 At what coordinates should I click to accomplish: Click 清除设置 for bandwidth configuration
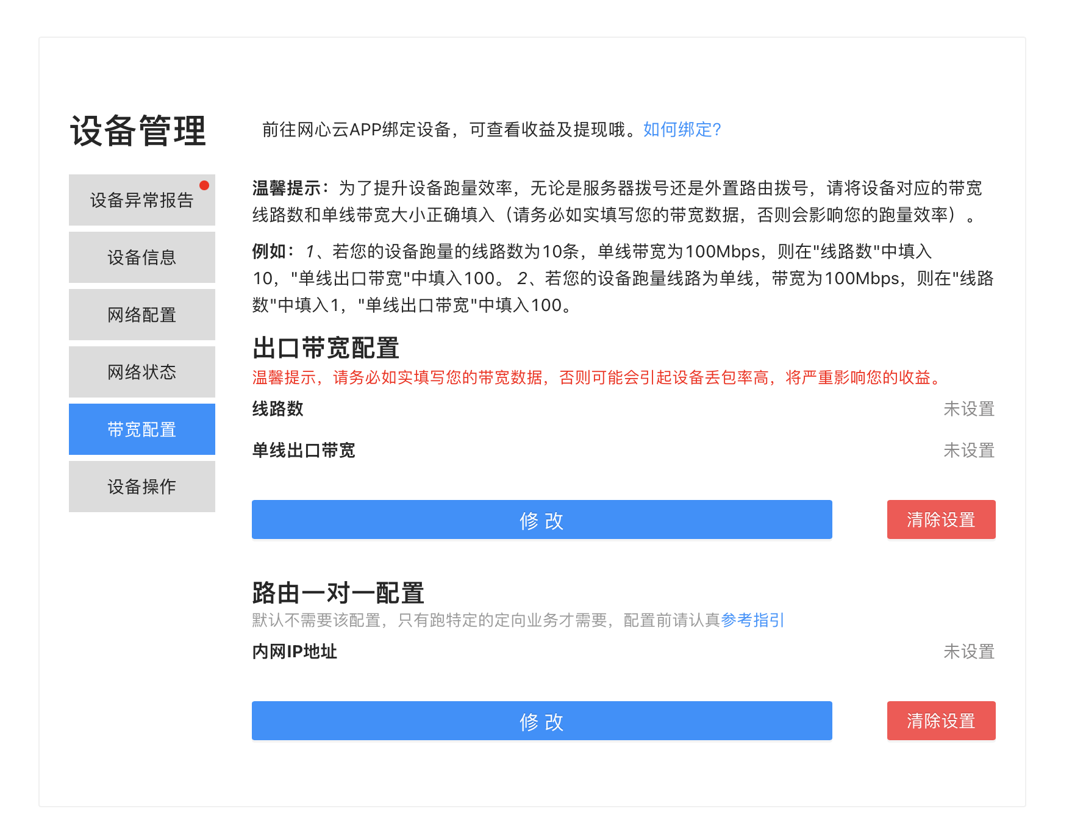coord(941,519)
